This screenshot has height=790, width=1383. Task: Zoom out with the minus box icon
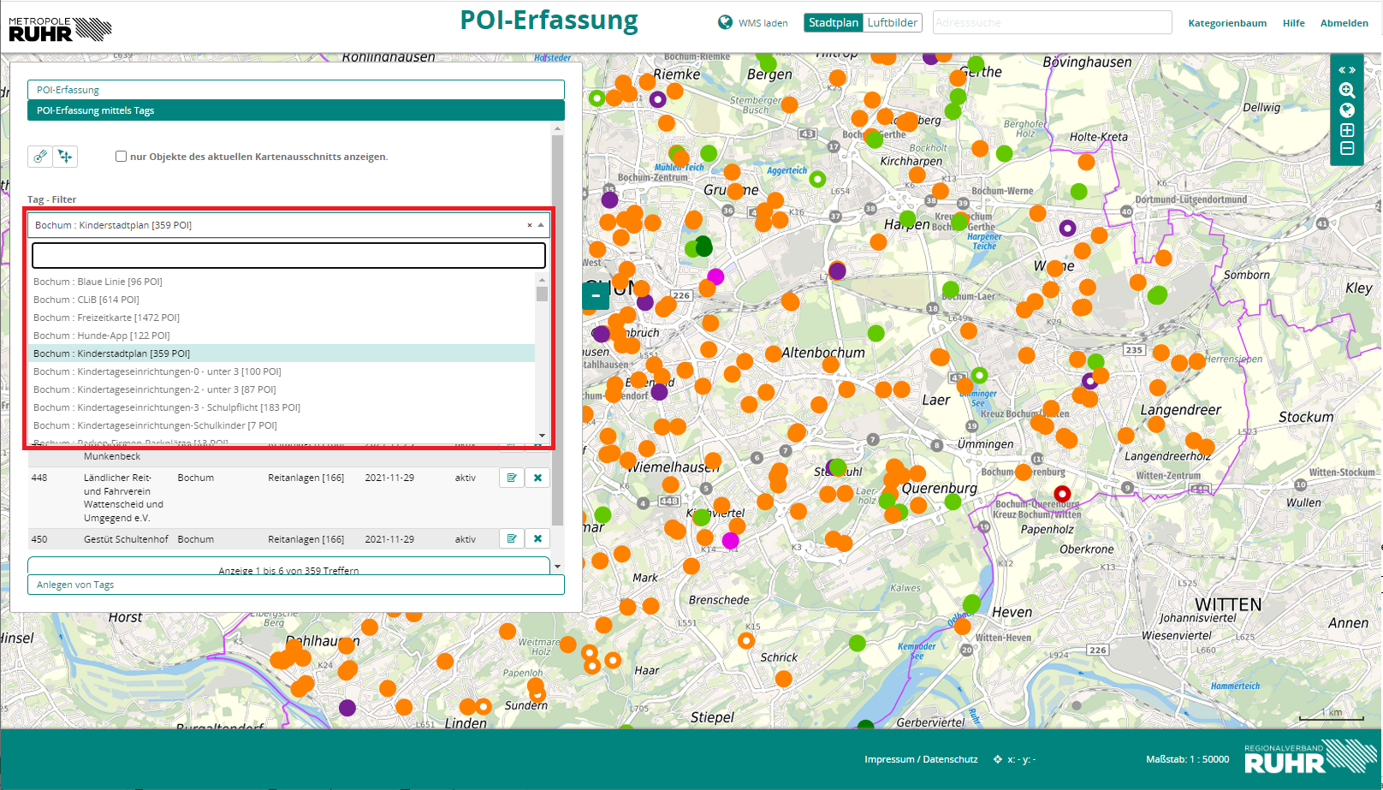point(1347,149)
